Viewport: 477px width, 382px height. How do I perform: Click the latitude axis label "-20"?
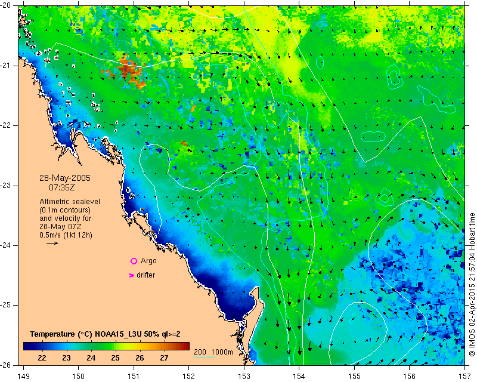point(5,6)
